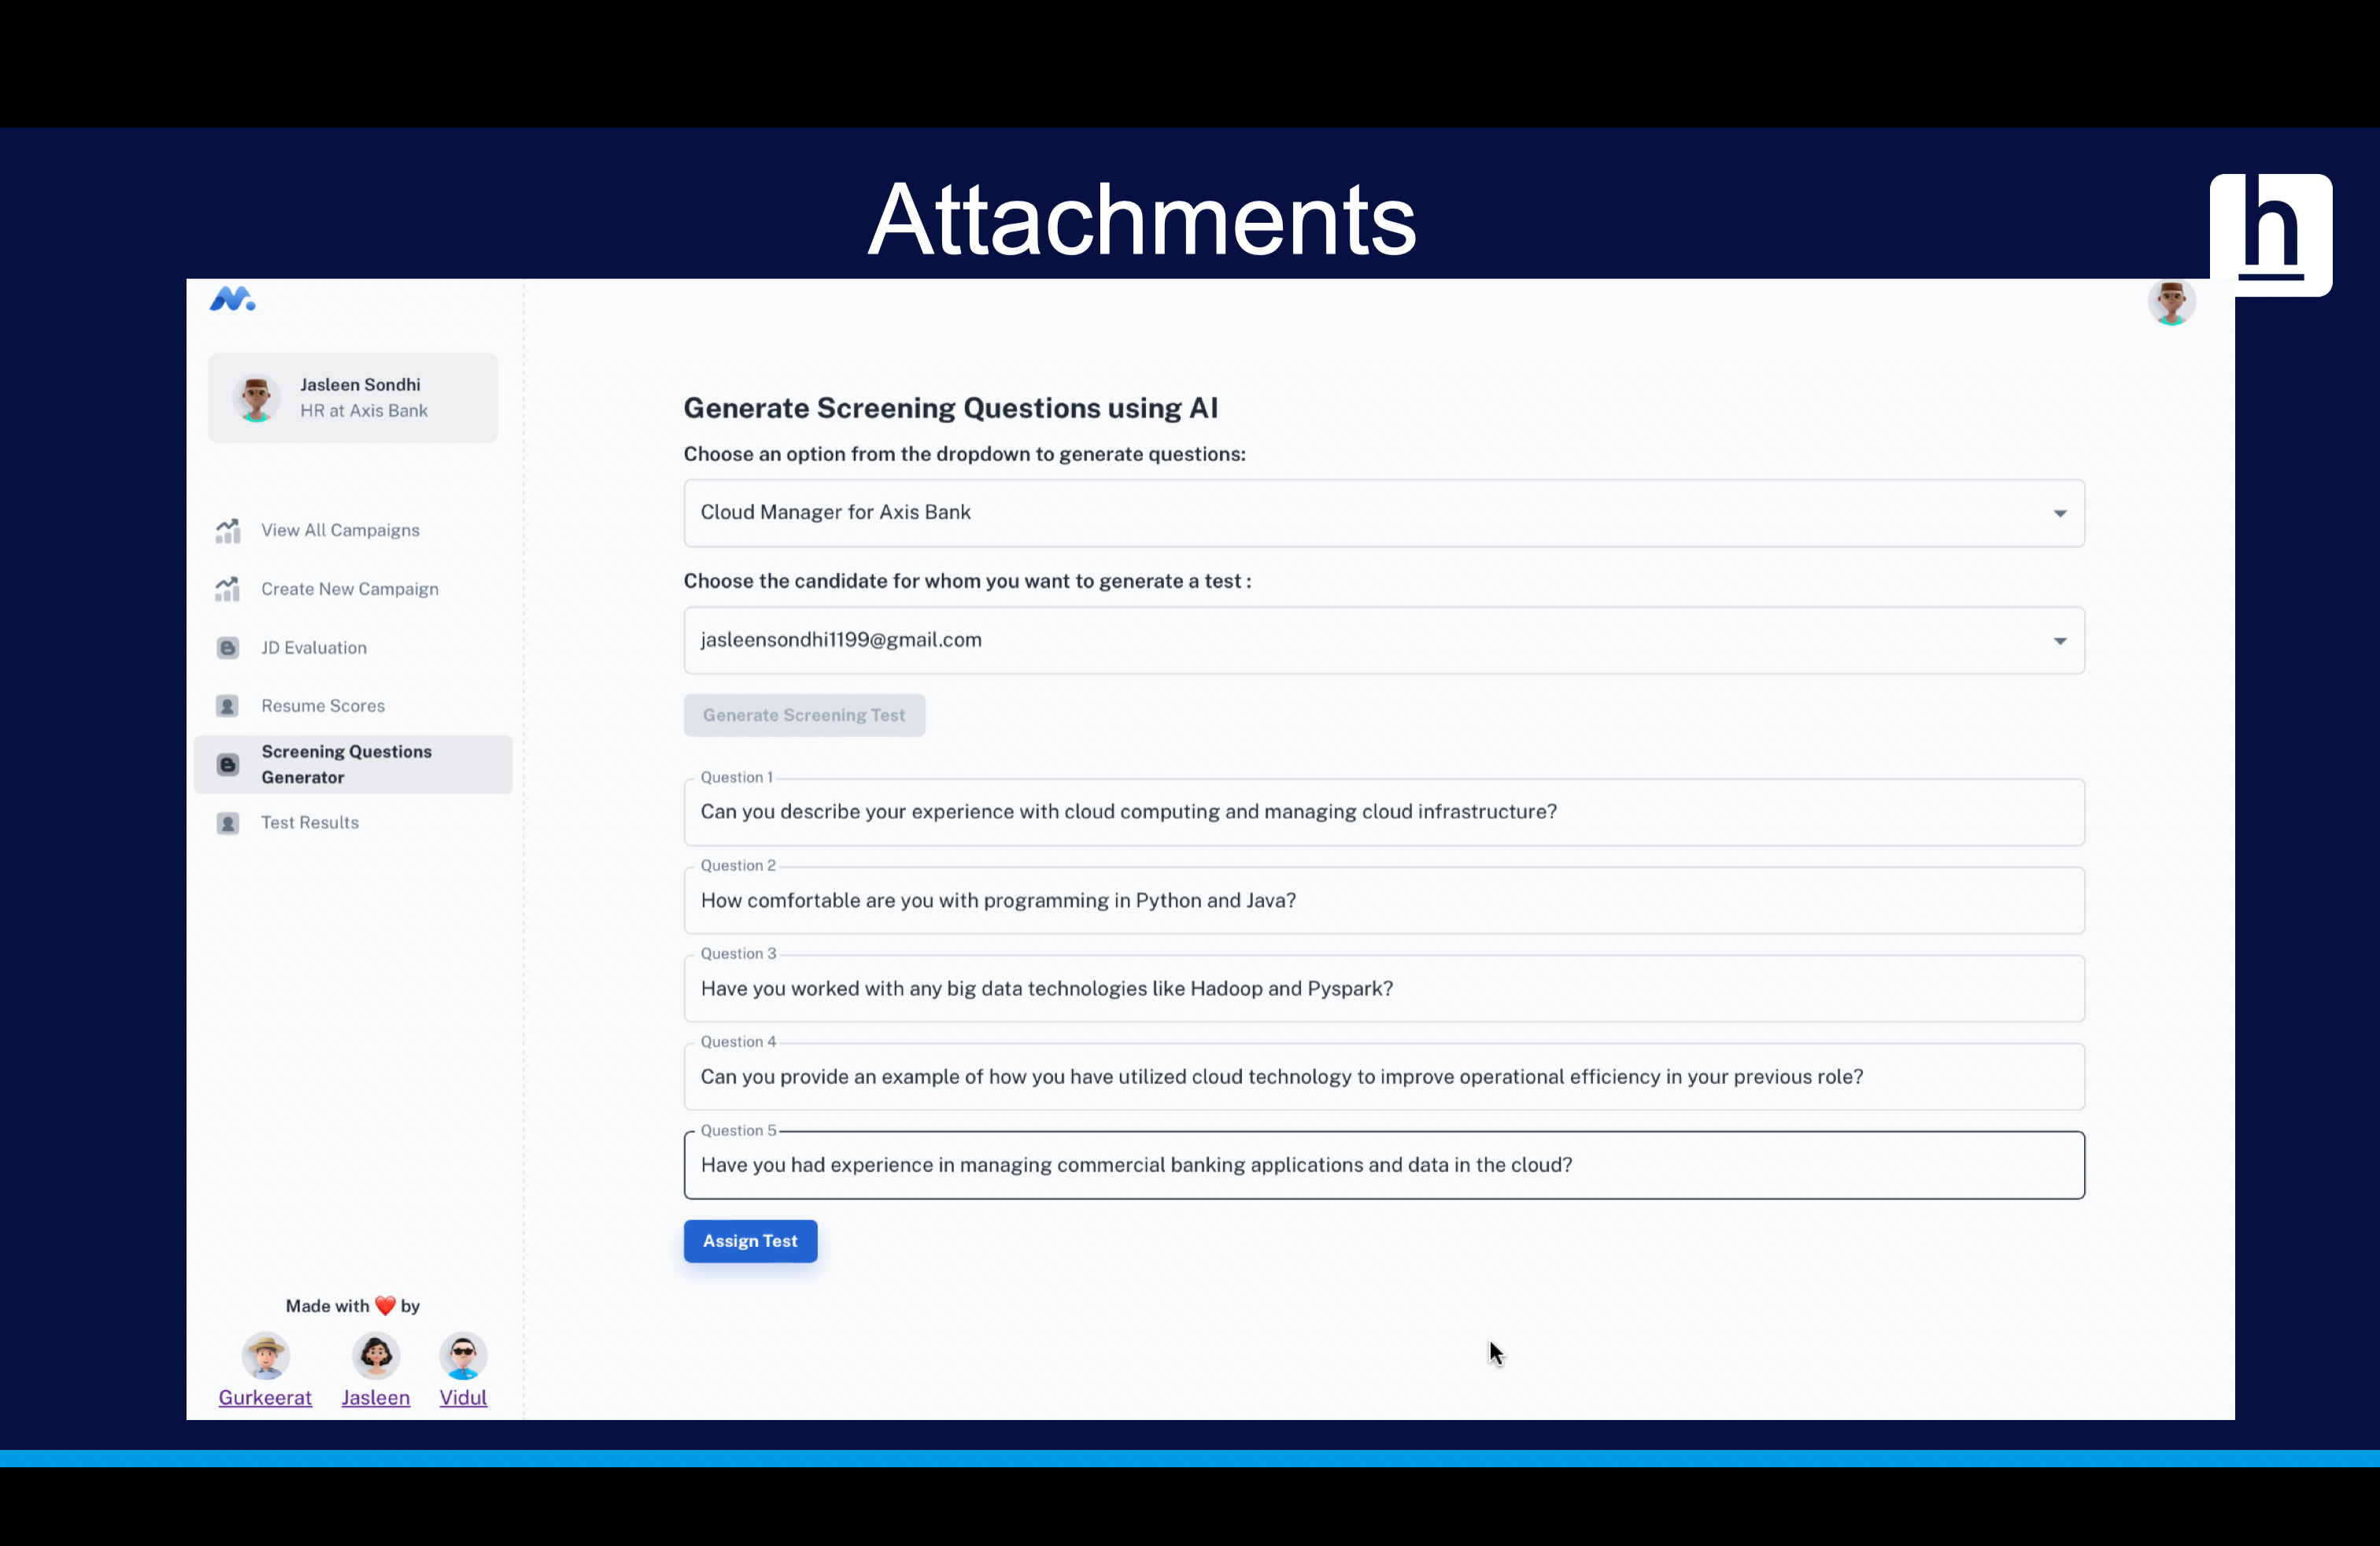Click 'HR at Axis Bank' text

pyautogui.click(x=364, y=411)
